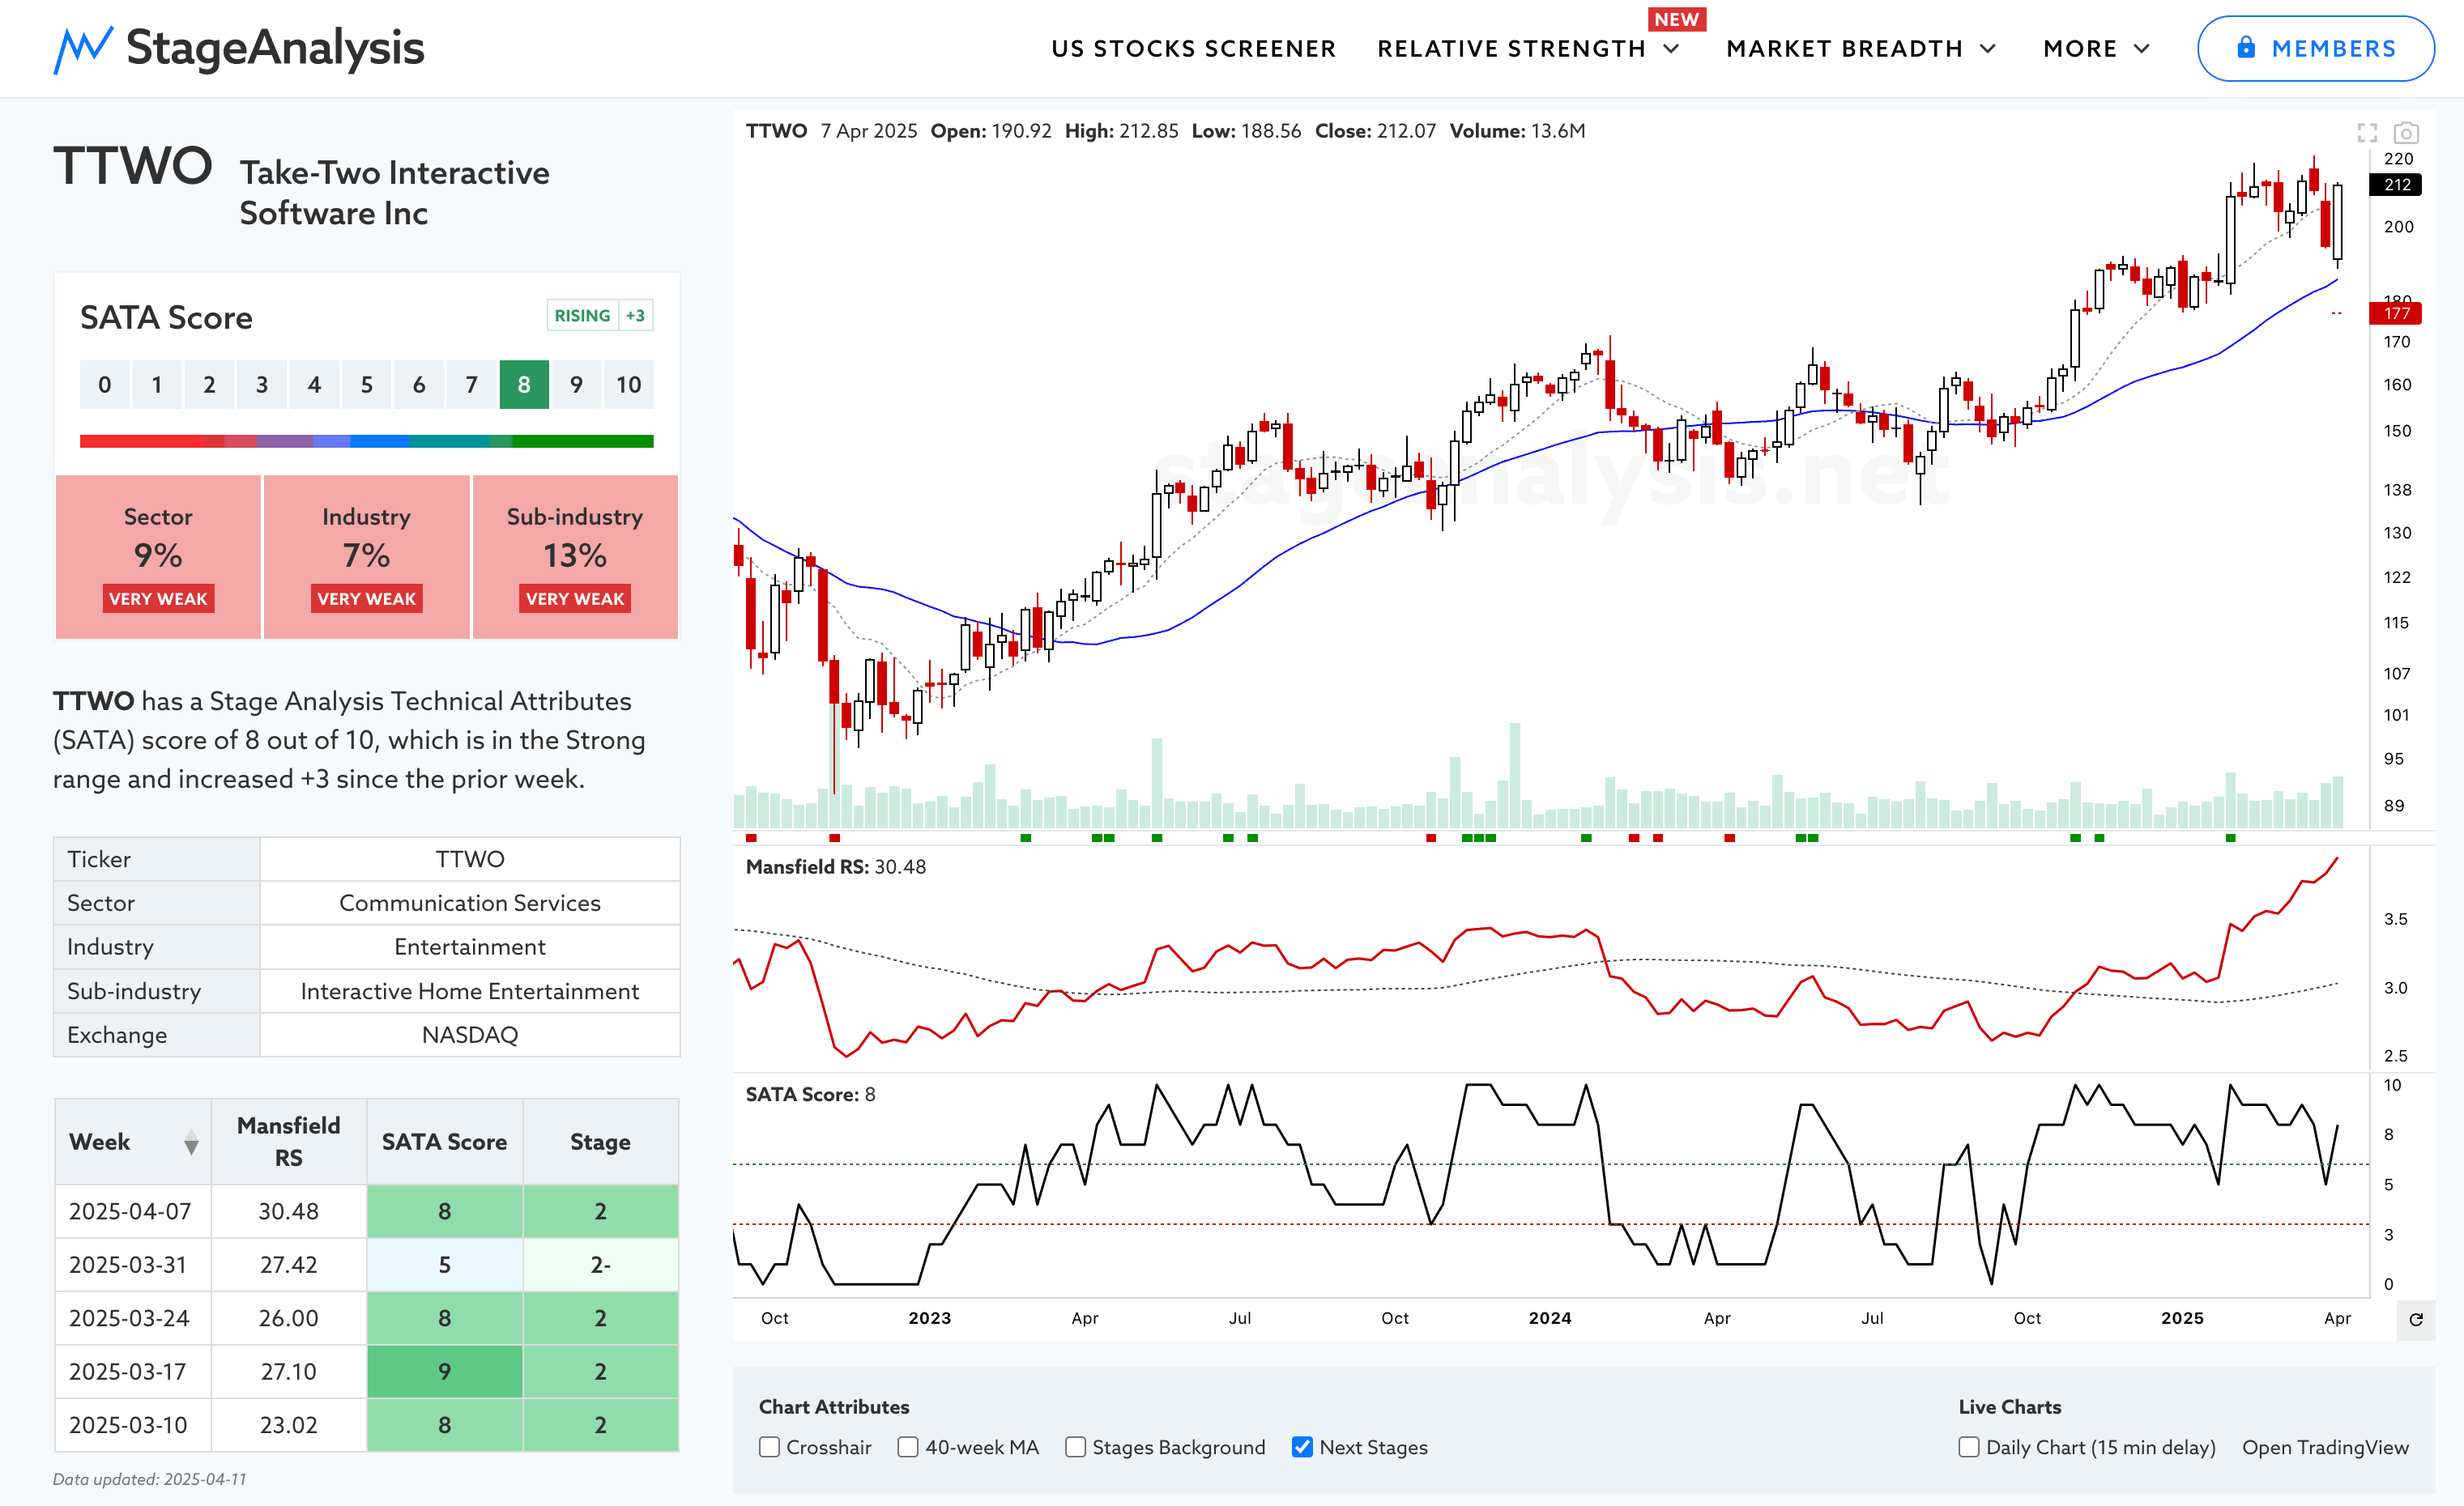Expand the Relative Strength dropdown chevron
Image resolution: width=2464 pixels, height=1506 pixels.
(x=1671, y=49)
